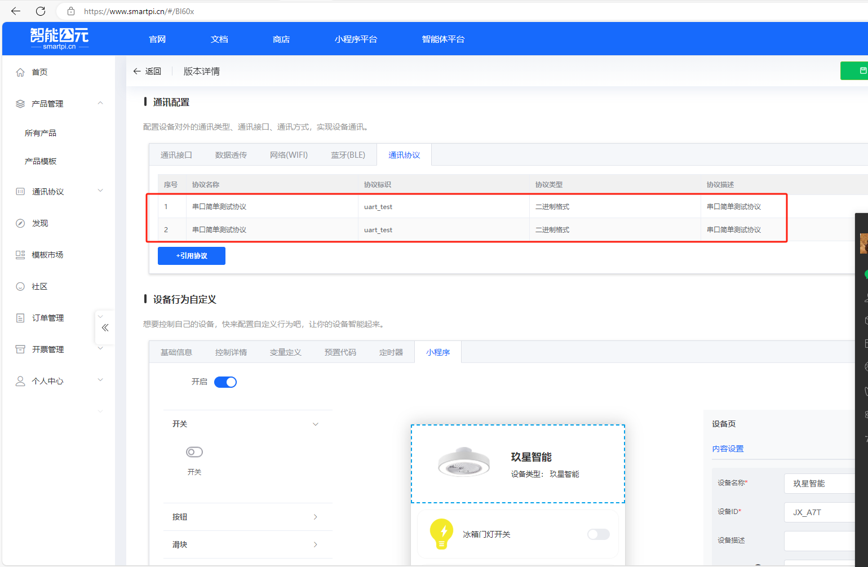Screen dimensions: 868x567
Task: Click the +引用协议 button
Action: click(191, 255)
